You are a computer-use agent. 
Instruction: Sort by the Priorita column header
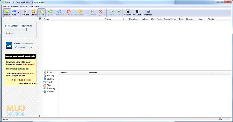[210, 19]
